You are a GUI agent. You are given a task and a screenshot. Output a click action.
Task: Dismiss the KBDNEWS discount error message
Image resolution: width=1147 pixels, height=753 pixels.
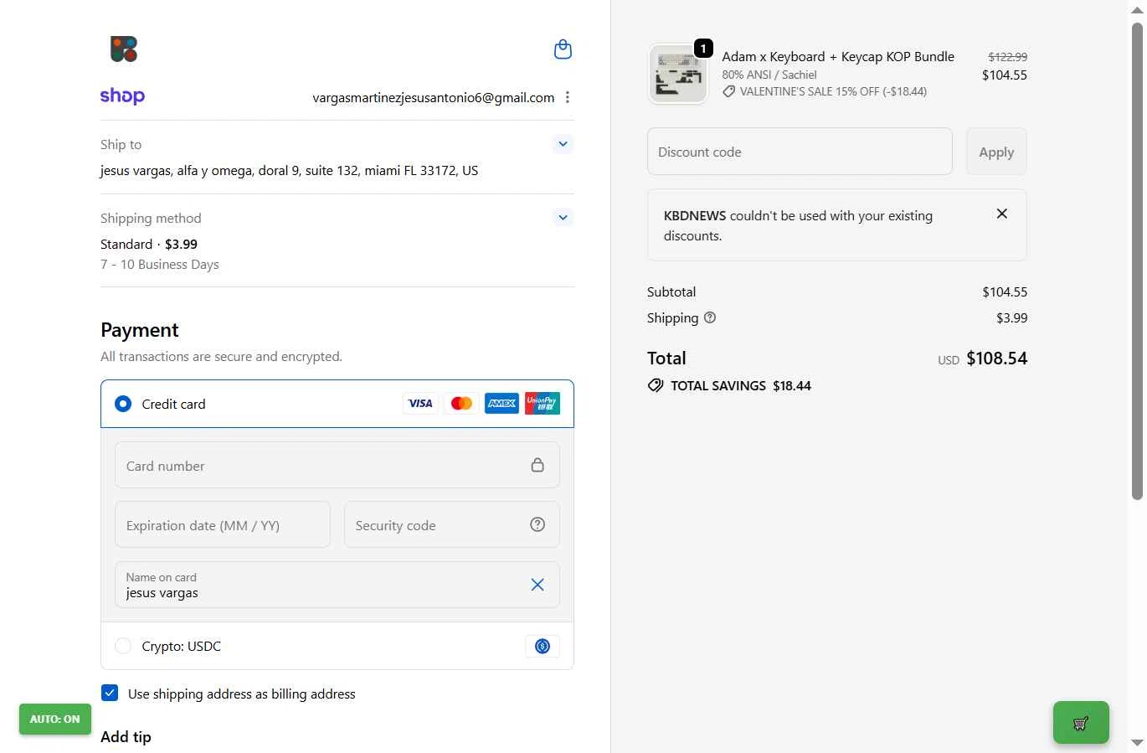pyautogui.click(x=1002, y=214)
